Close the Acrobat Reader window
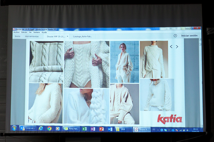Screen dimensions: 214x142 (197, 28)
